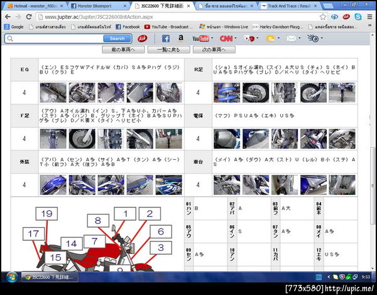The height and width of the screenshot is (295, 377).
Task: Click the Windows Start orb
Action: click(x=11, y=277)
